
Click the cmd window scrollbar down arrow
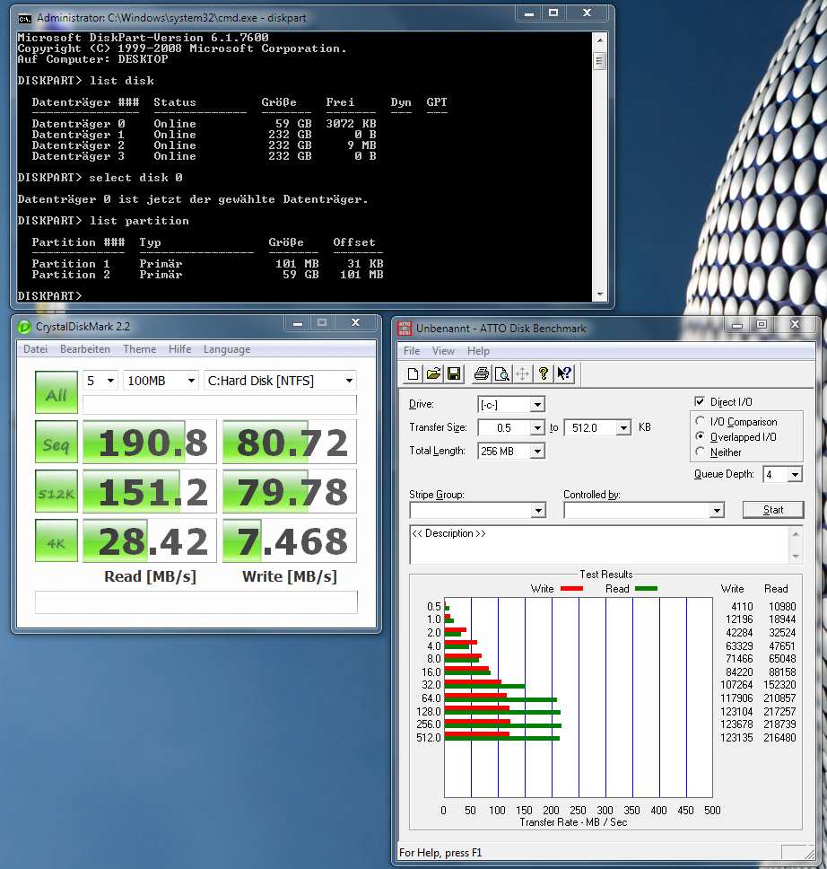599,294
